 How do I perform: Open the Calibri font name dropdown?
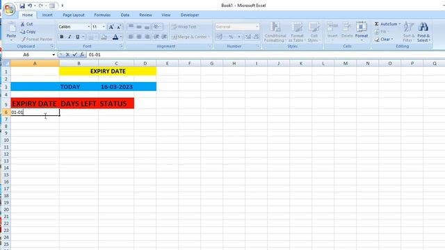(x=88, y=26)
